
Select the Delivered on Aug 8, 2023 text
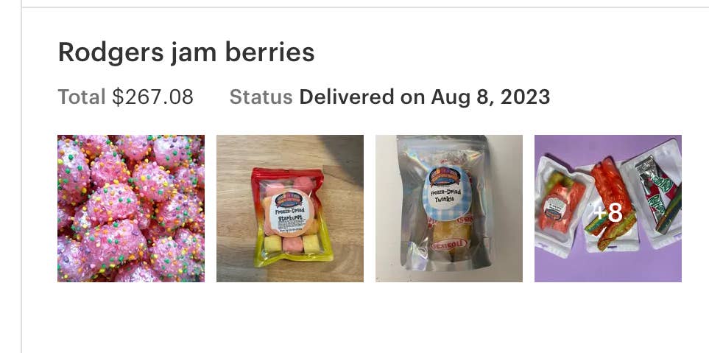(425, 97)
